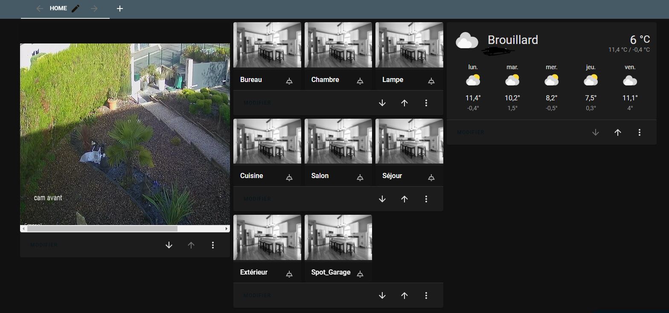Screen dimensions: 669x313
Task: Edit the HOME view with pencil icon
Action: [76, 9]
